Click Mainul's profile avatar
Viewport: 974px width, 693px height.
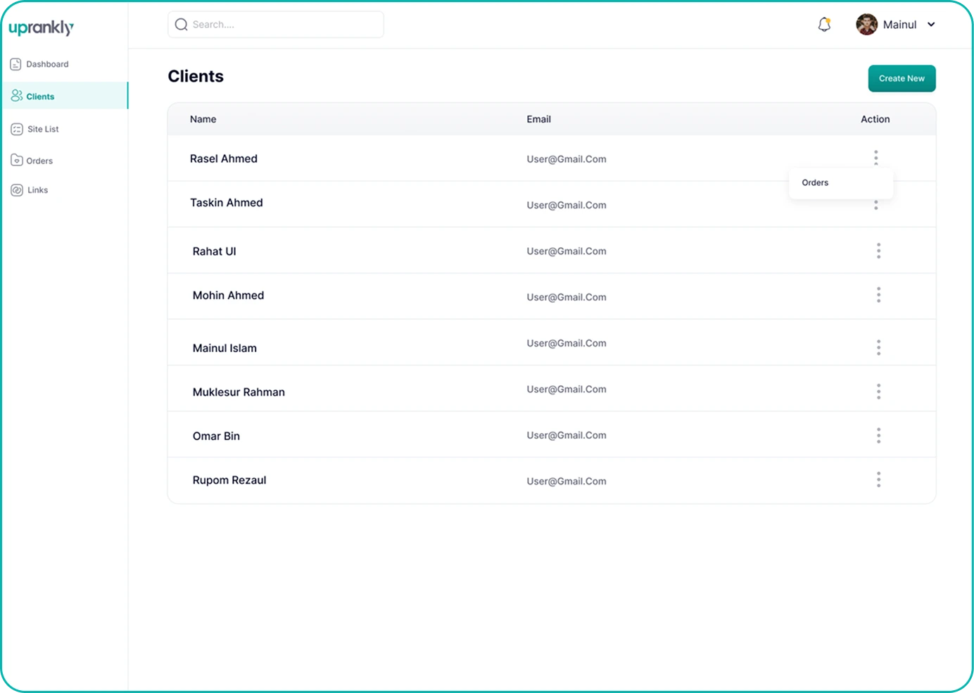[x=866, y=25]
